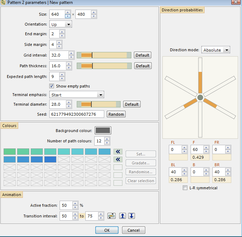Click Default button for Grid interval

pyautogui.click(x=142, y=55)
